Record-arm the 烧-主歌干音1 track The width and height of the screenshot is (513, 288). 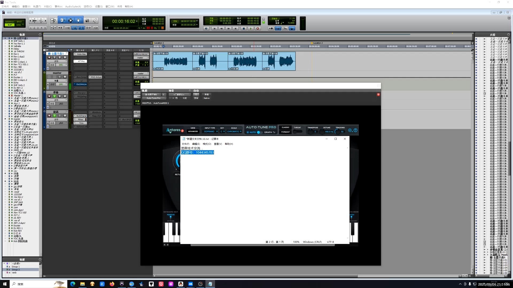point(49,57)
